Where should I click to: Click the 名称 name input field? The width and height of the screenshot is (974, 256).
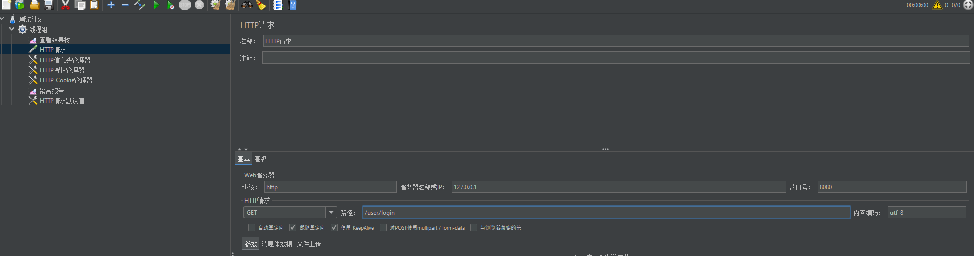tap(616, 41)
